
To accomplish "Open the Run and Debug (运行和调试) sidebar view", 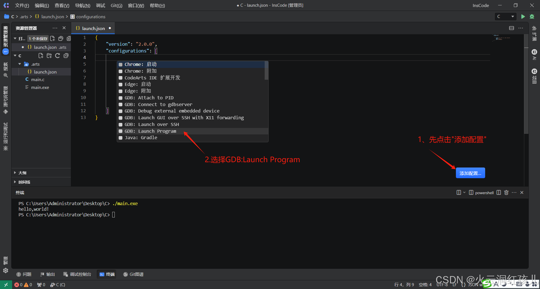I will point(6,136).
